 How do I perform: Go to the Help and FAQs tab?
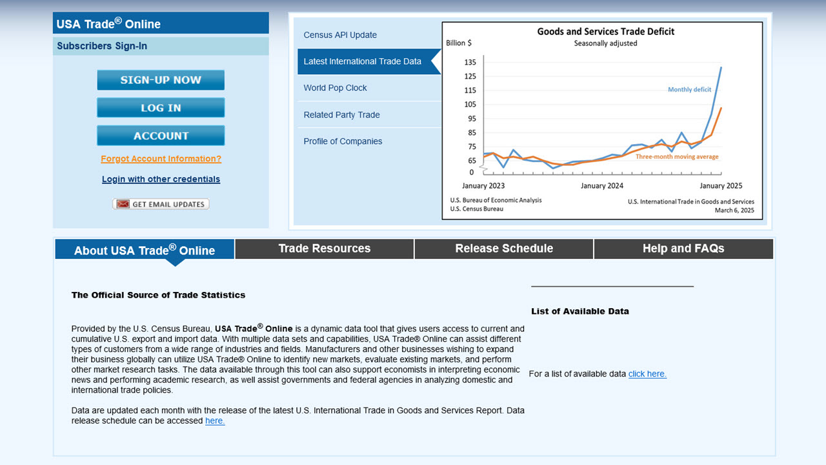[683, 249]
